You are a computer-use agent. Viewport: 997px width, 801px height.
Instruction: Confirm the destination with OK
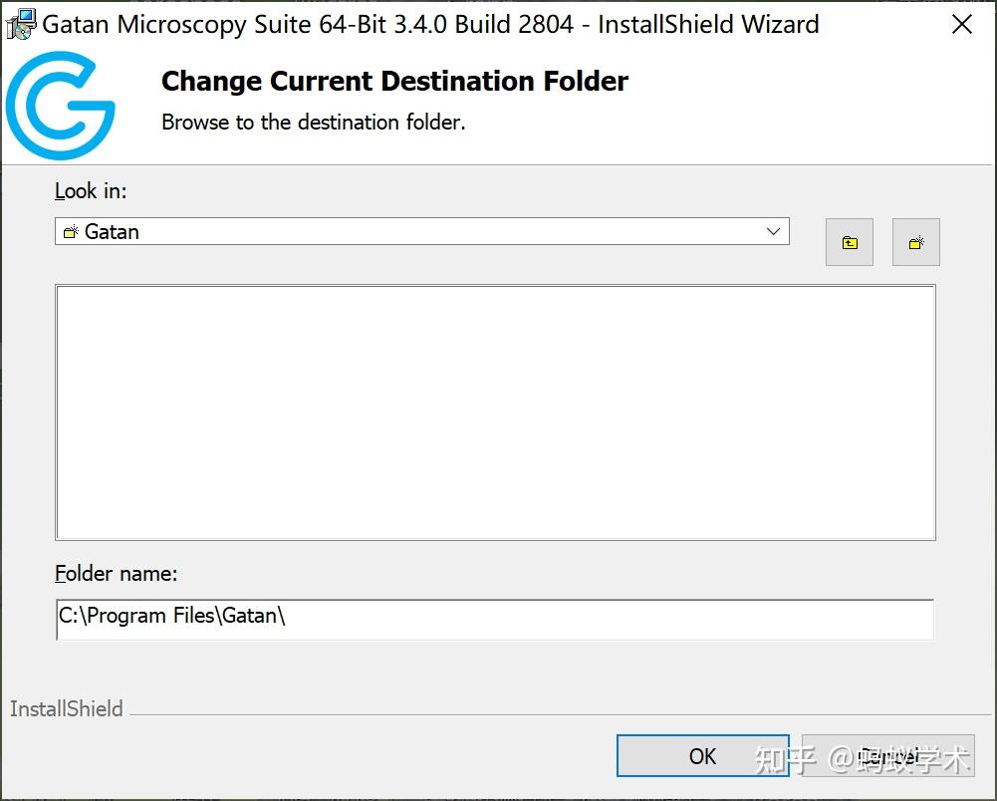[702, 756]
